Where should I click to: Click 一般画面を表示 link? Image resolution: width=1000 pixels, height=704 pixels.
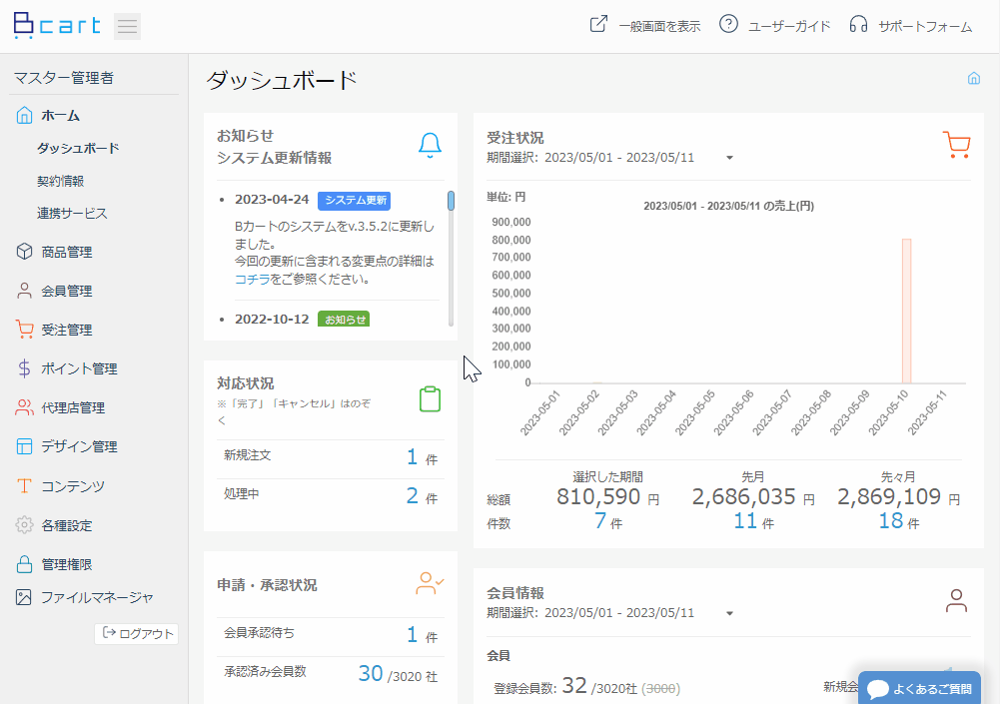coord(659,26)
